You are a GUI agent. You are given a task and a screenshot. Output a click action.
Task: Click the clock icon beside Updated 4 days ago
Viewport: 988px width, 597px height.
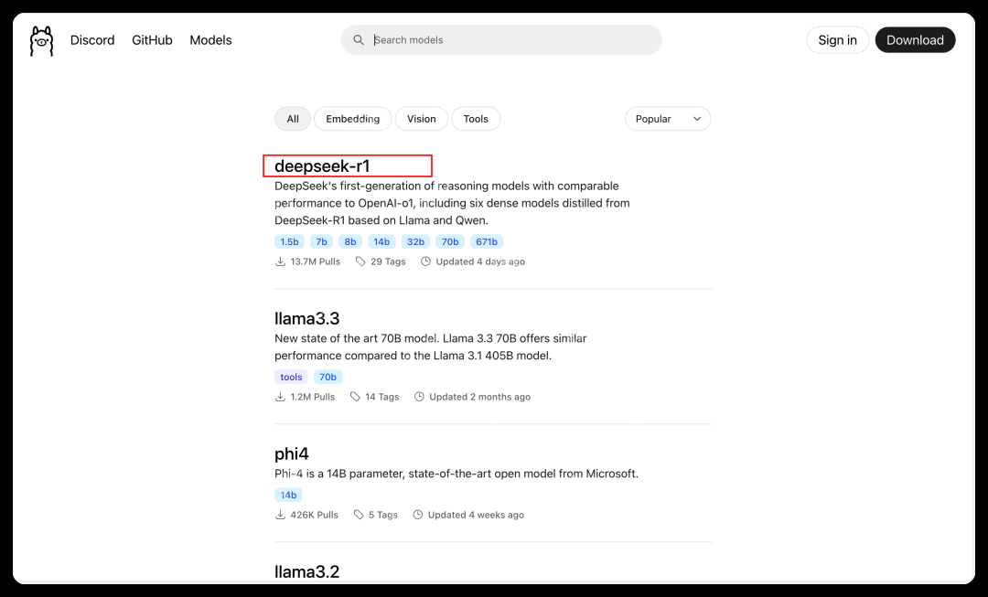426,261
